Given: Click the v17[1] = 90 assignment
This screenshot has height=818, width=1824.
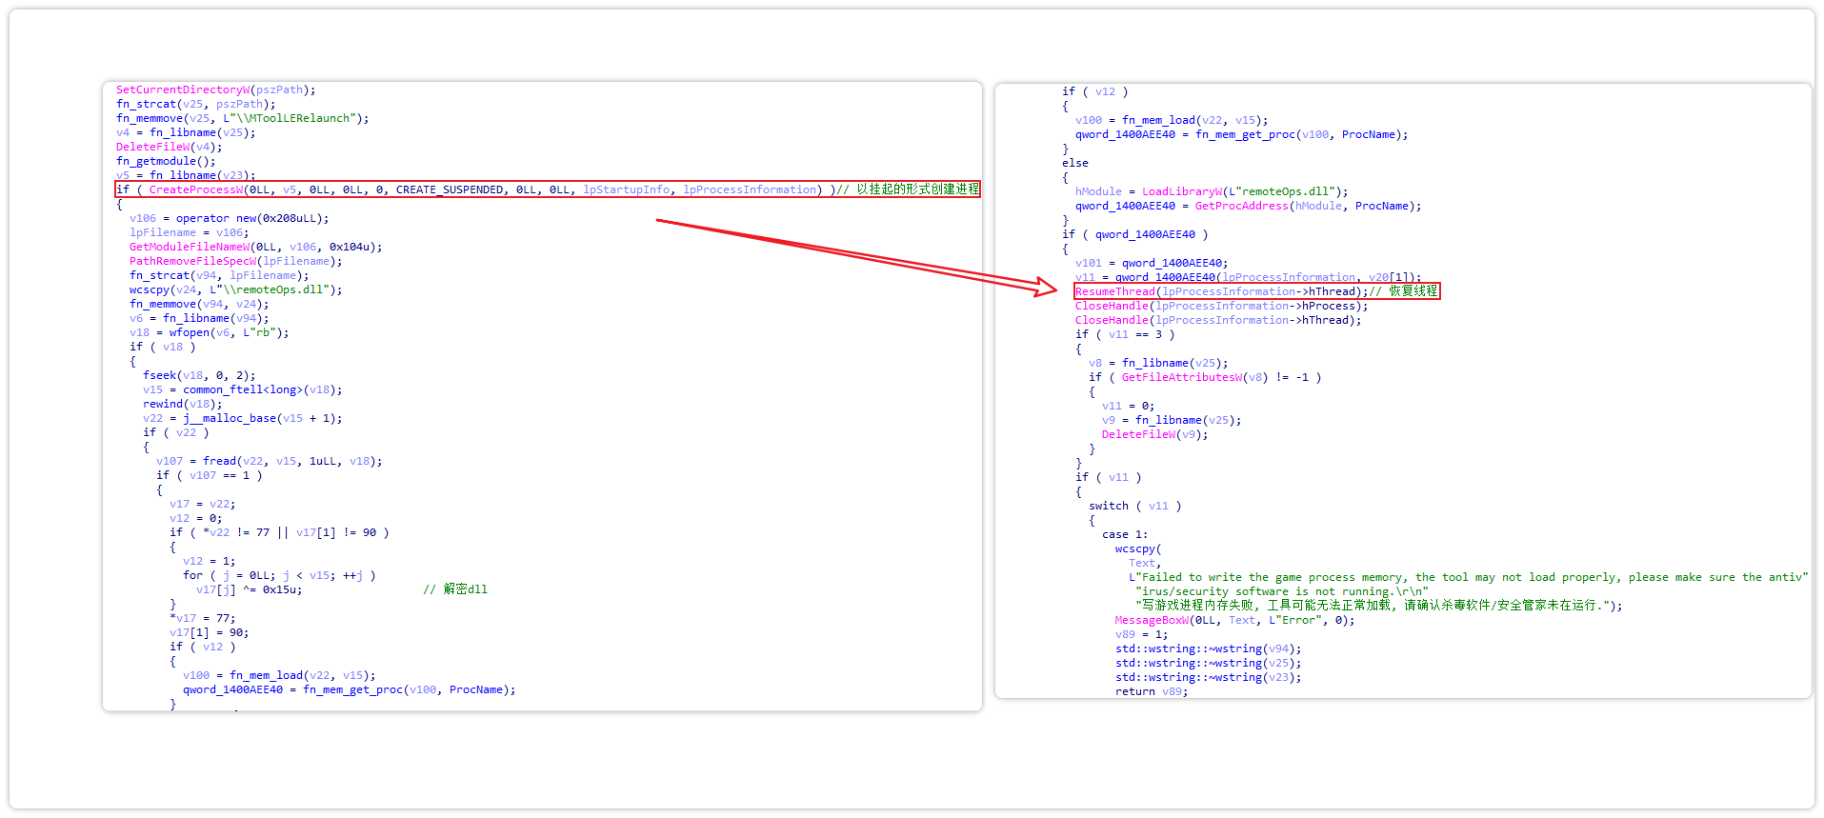Looking at the screenshot, I should click(209, 632).
